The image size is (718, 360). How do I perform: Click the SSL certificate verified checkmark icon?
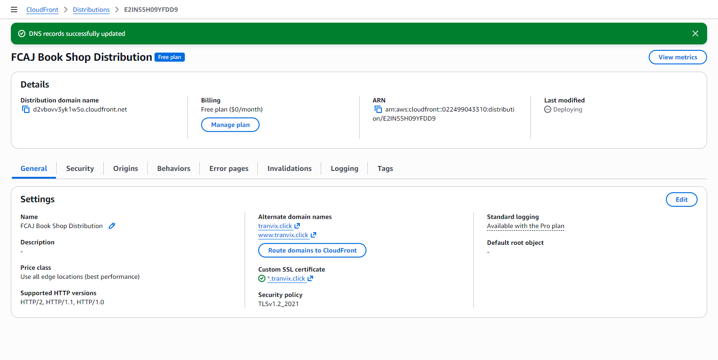[x=262, y=278]
